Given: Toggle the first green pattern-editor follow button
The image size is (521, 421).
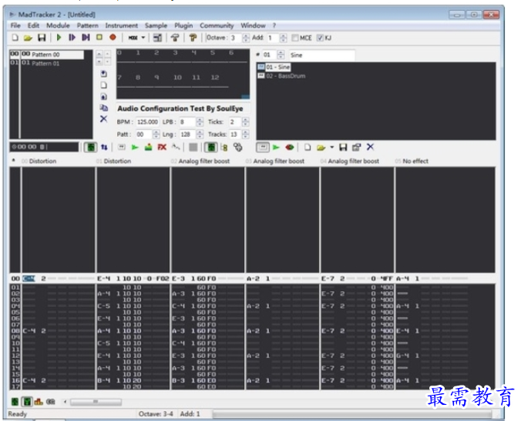Looking at the screenshot, I should 90,147.
